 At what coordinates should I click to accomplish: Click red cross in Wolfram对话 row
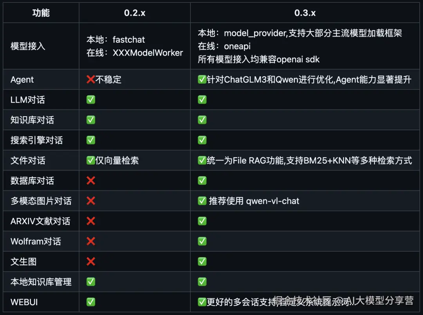90,241
